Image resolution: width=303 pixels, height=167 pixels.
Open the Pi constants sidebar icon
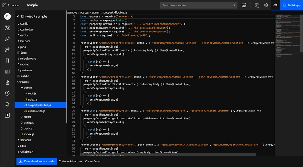(x=7, y=60)
